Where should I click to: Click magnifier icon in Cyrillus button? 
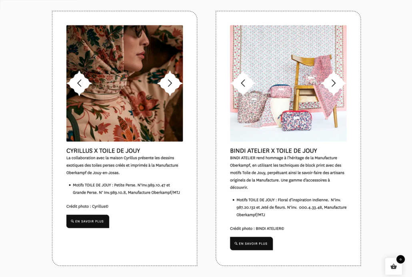tap(72, 221)
